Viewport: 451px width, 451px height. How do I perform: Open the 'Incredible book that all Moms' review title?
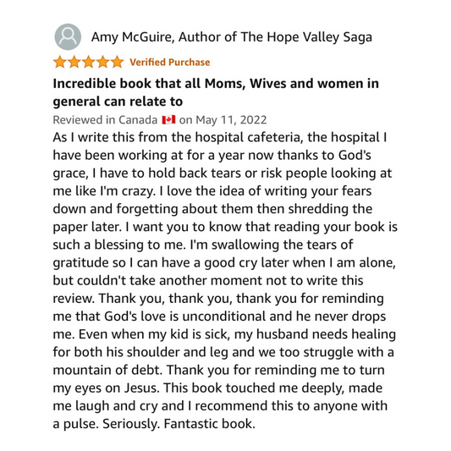pos(216,84)
